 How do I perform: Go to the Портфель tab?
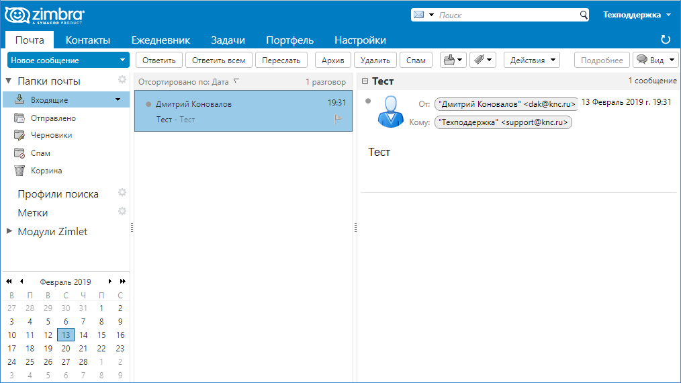coord(289,40)
